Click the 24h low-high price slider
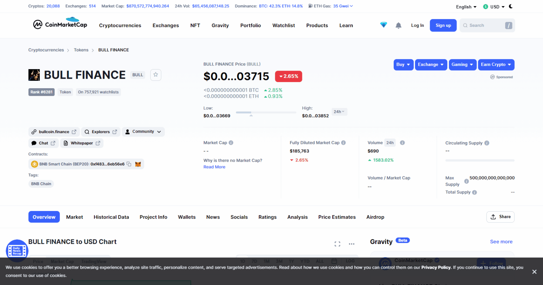The width and height of the screenshot is (543, 285). point(266,112)
